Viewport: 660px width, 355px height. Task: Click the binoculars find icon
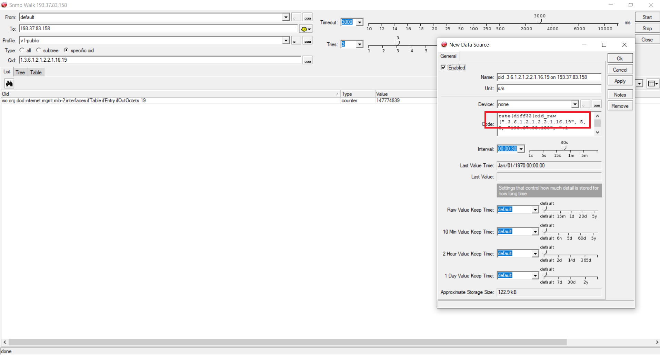(9, 83)
